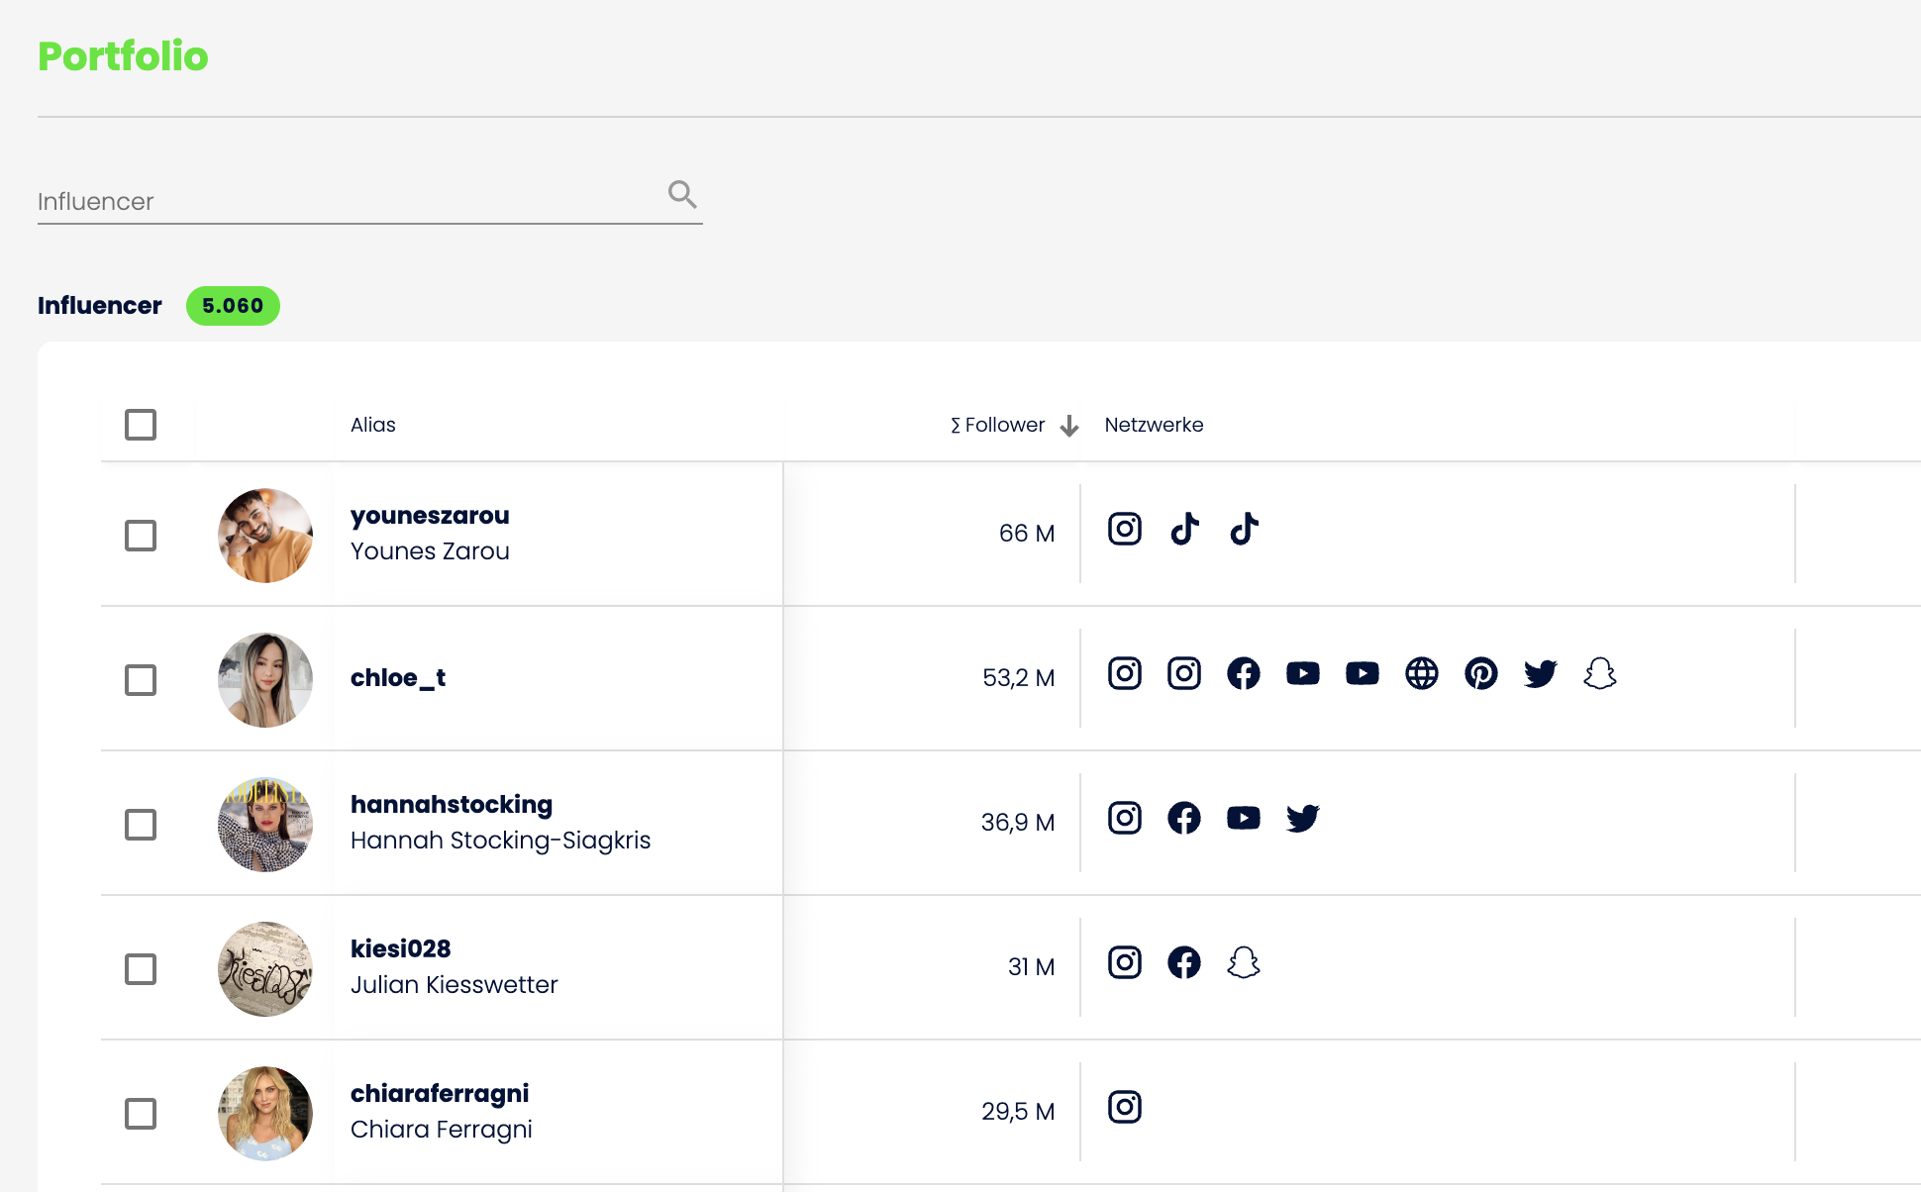Open hannahstocking's Twitter icon
Image resolution: width=1921 pixels, height=1192 pixels.
tap(1302, 819)
